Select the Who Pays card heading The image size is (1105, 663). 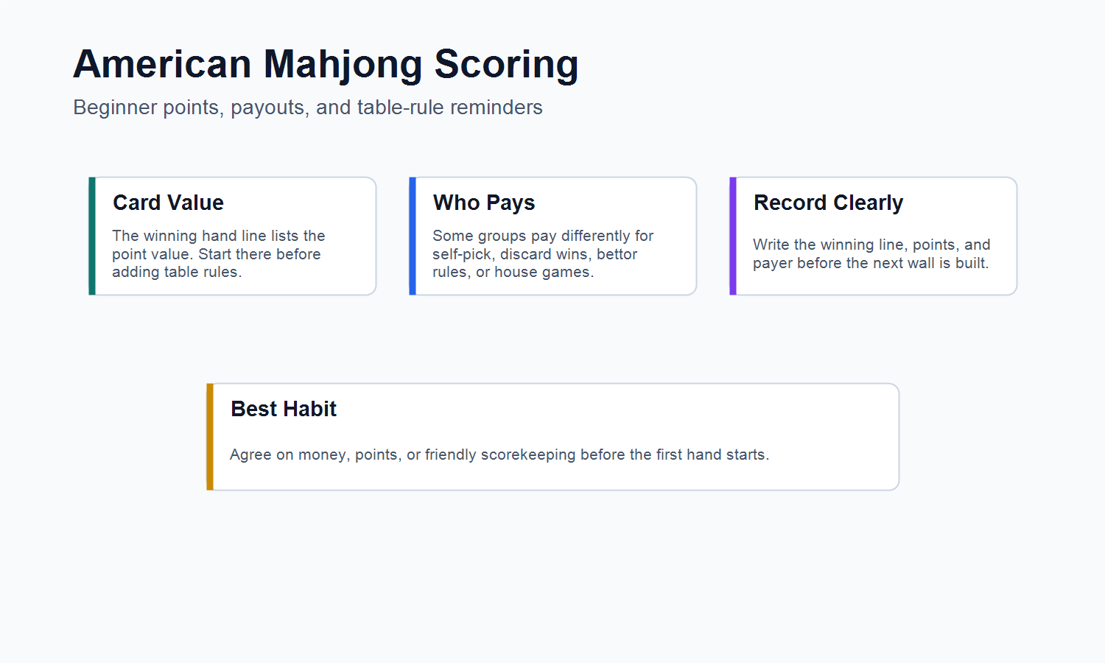[x=484, y=203]
